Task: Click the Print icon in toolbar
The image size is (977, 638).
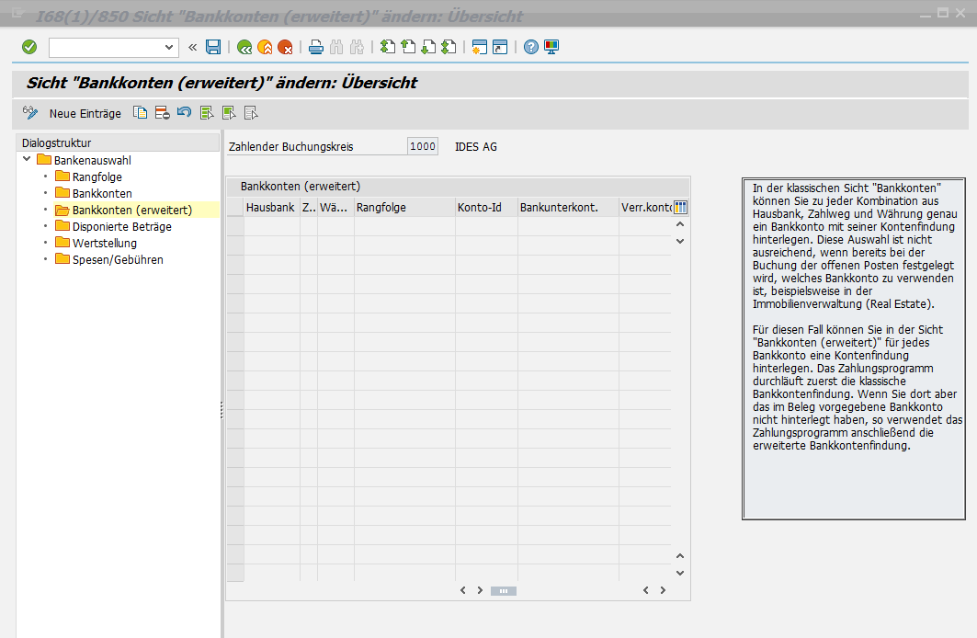Action: pyautogui.click(x=316, y=47)
